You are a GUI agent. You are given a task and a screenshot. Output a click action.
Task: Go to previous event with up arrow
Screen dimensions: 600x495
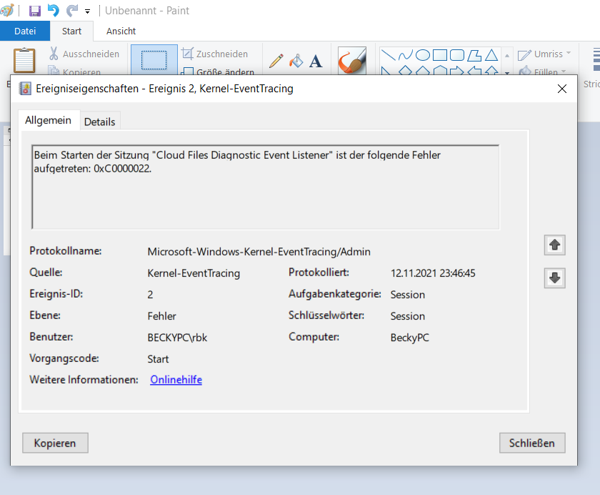554,245
